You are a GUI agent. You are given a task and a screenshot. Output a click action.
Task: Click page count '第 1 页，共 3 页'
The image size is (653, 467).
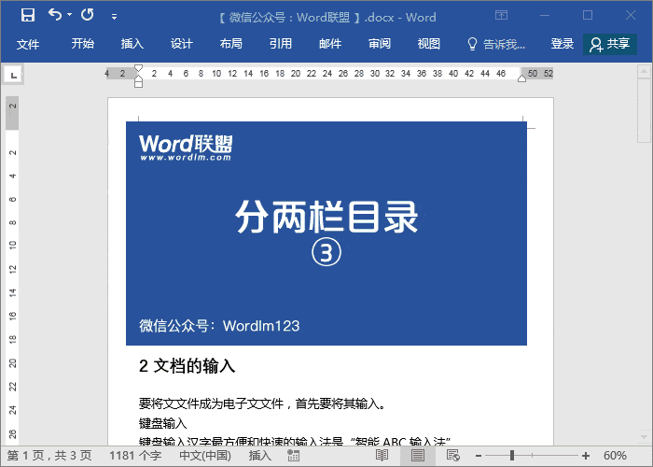49,456
